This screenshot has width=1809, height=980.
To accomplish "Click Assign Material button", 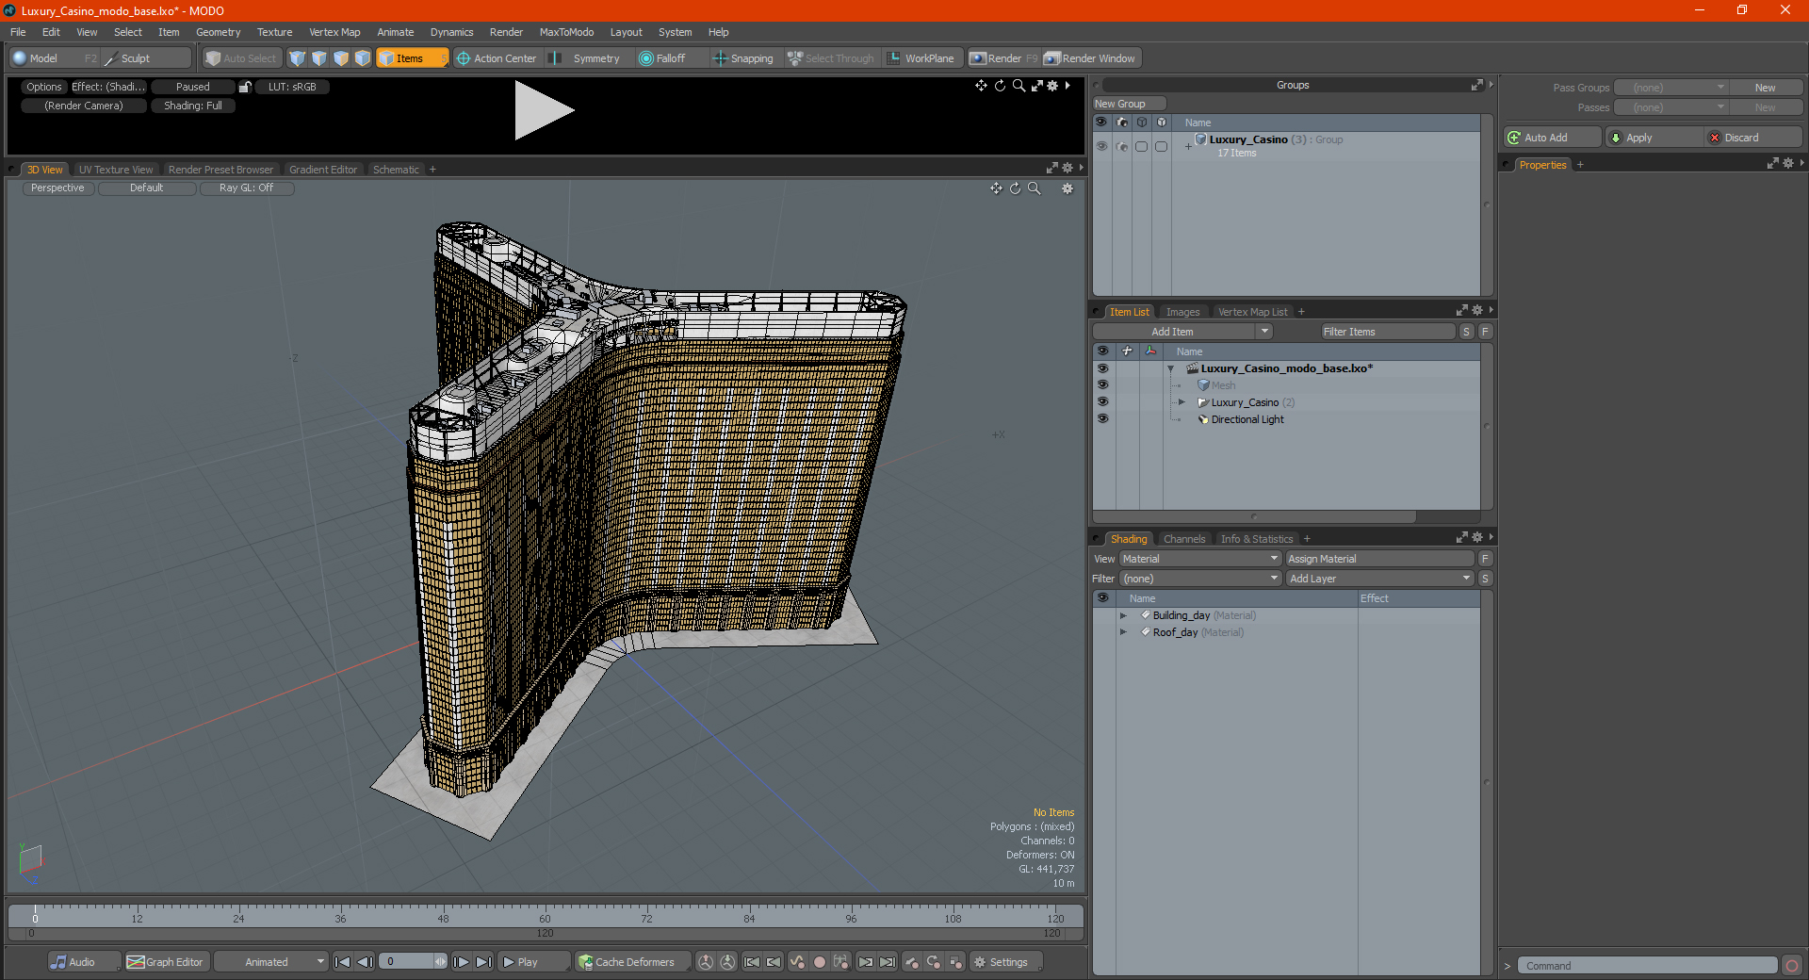I will pos(1380,559).
